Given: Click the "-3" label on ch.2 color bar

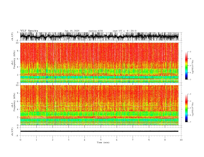Looking at the screenshot, I should tap(190, 94).
